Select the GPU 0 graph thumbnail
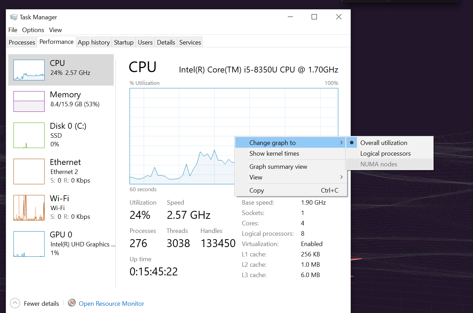The width and height of the screenshot is (473, 313). pyautogui.click(x=29, y=244)
